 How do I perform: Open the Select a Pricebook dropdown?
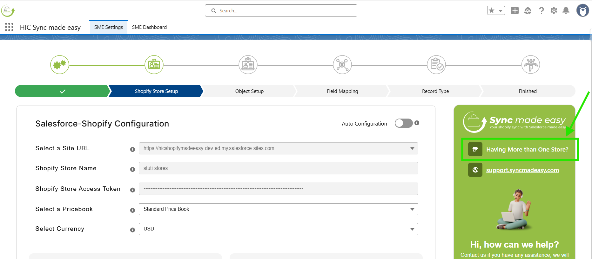point(278,209)
